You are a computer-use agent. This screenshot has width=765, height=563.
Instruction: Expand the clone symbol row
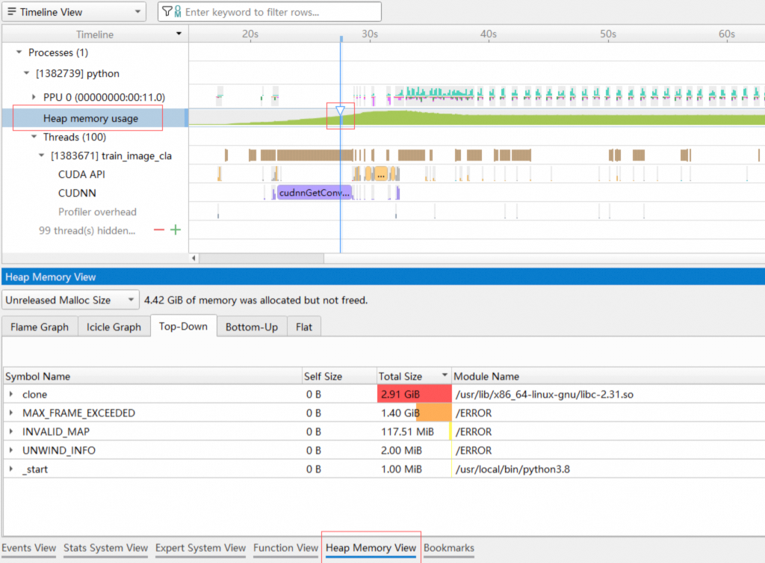[11, 394]
